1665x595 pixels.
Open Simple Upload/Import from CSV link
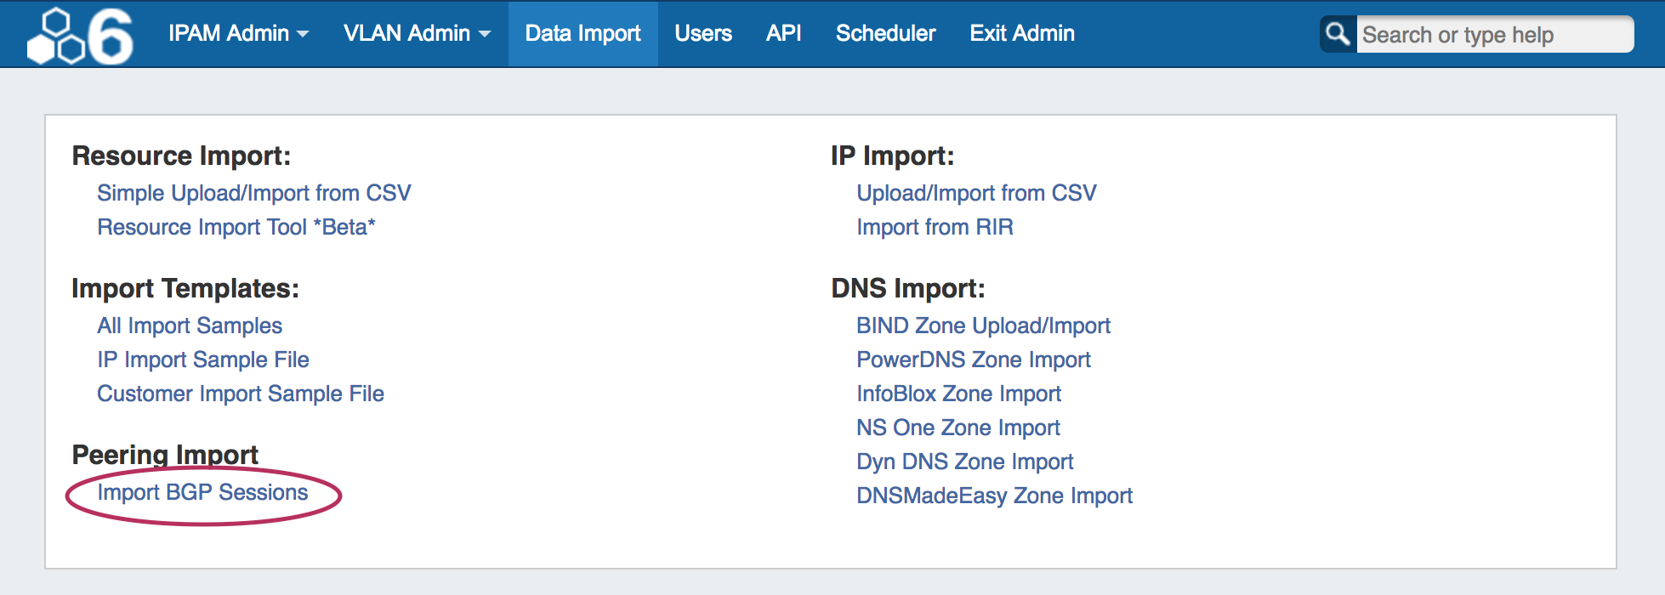click(x=253, y=193)
